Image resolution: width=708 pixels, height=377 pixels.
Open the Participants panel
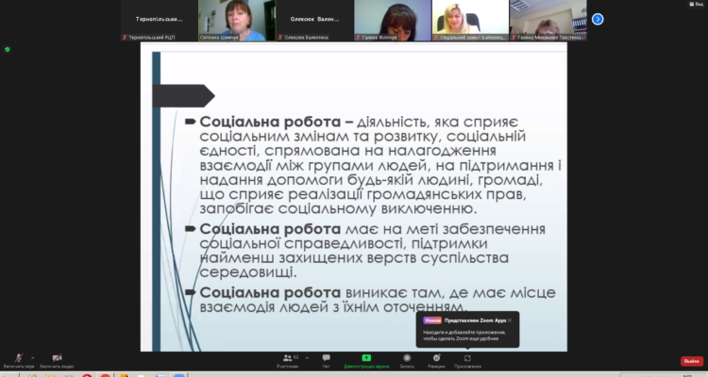click(289, 359)
